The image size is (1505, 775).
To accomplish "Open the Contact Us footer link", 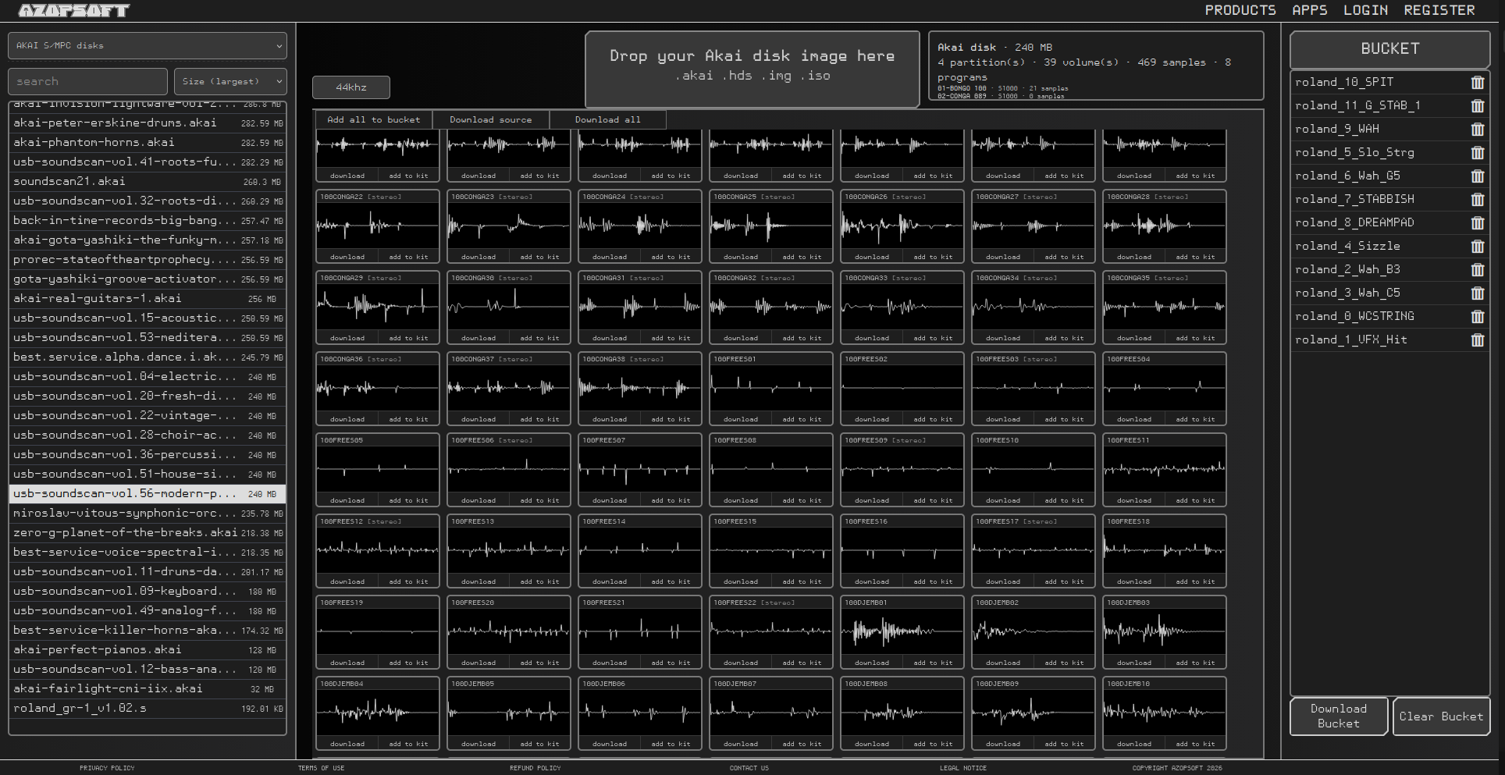I will pyautogui.click(x=749, y=768).
